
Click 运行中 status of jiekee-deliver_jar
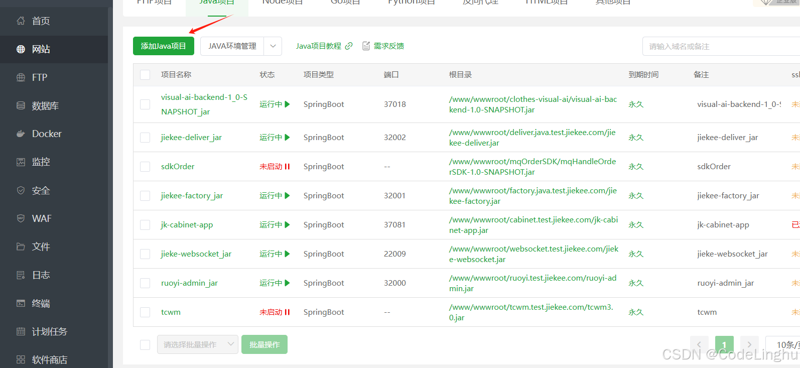point(271,137)
